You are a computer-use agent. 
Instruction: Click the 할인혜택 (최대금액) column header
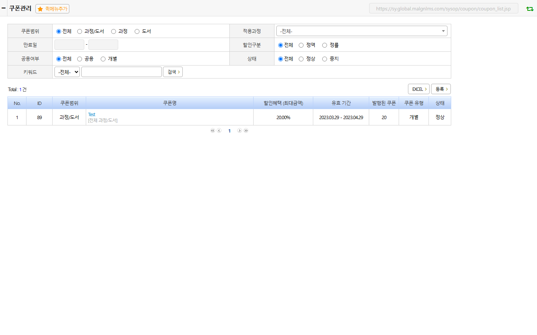283,103
